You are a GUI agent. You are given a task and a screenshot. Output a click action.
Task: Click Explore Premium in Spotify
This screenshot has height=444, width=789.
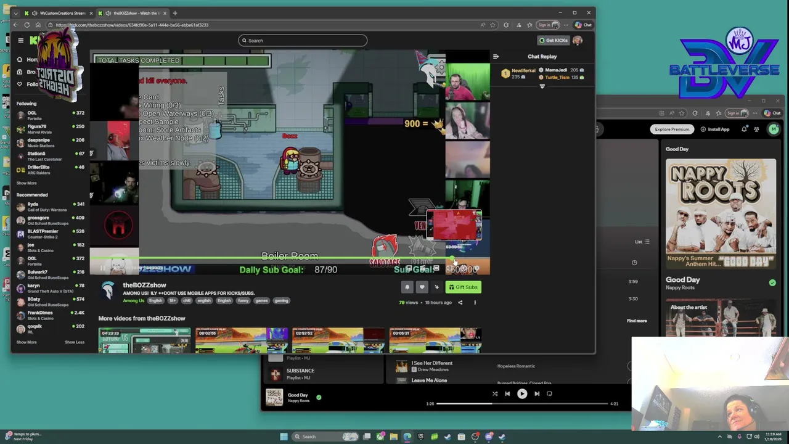(x=672, y=129)
